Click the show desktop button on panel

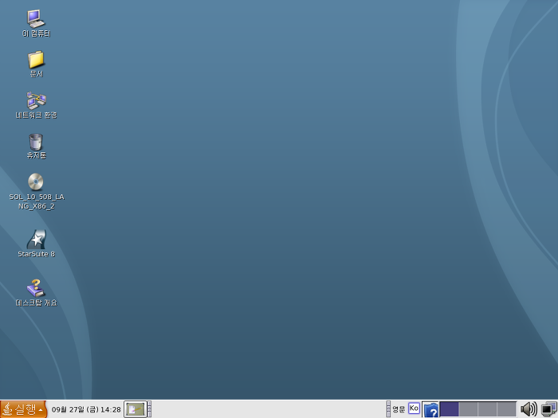(136, 409)
